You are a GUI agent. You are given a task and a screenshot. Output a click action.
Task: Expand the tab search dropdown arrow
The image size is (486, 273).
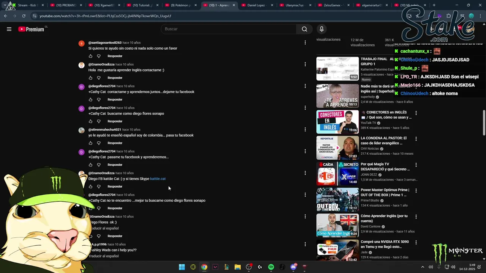(x=5, y=5)
